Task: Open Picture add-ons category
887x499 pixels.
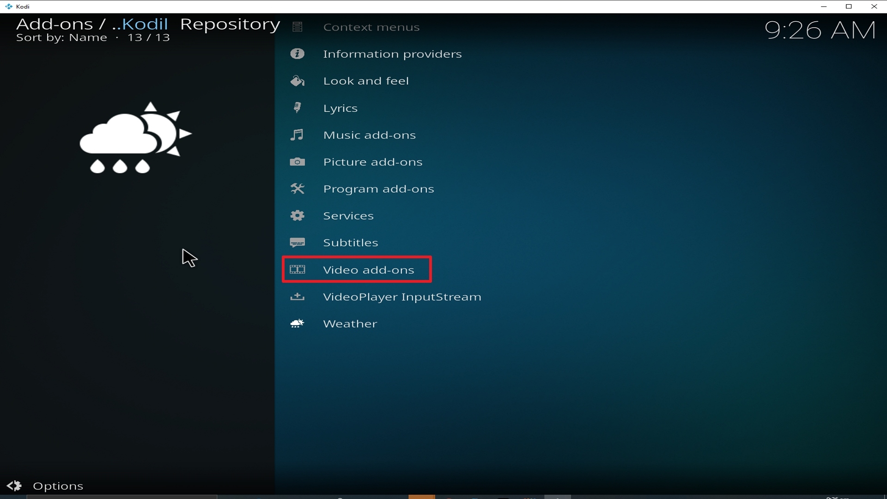Action: [x=373, y=162]
